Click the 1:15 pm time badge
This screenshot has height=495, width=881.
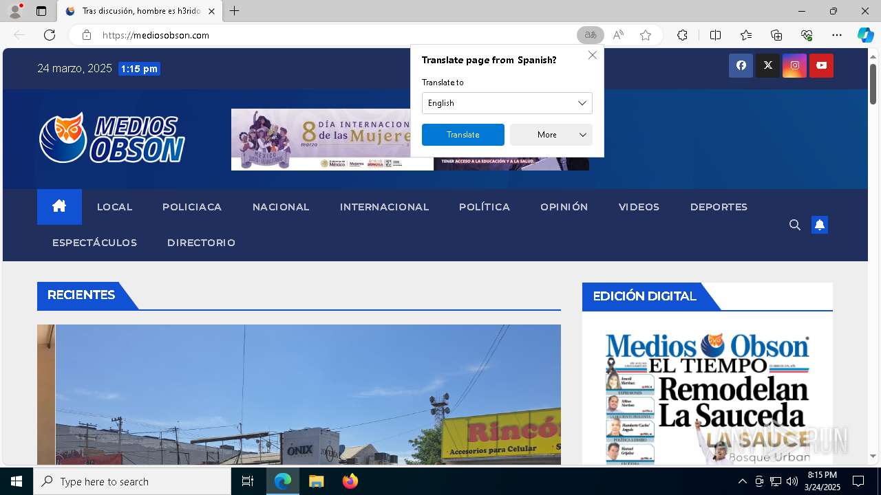[x=139, y=69]
